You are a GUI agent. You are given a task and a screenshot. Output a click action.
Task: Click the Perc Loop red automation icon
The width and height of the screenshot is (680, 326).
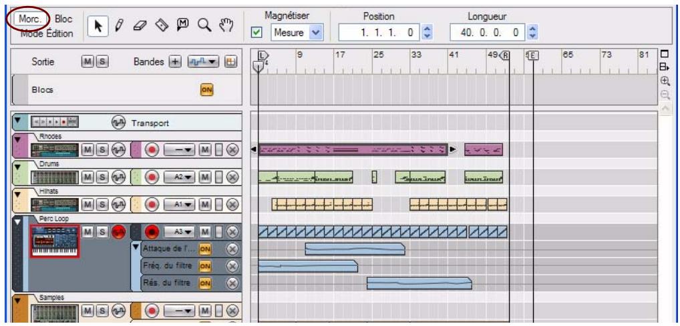pos(117,231)
